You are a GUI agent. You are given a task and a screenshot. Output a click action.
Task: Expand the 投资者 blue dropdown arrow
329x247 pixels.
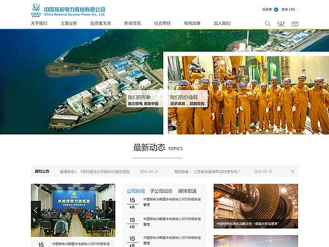[276, 9]
